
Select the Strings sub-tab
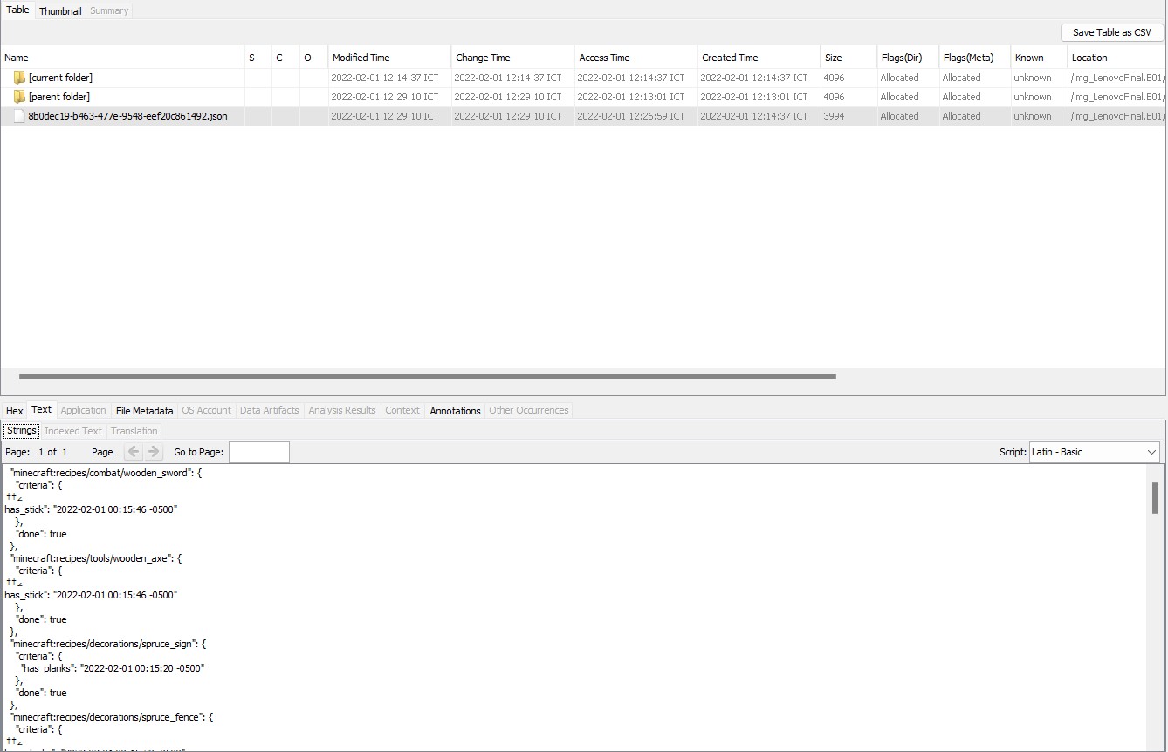[x=22, y=430]
